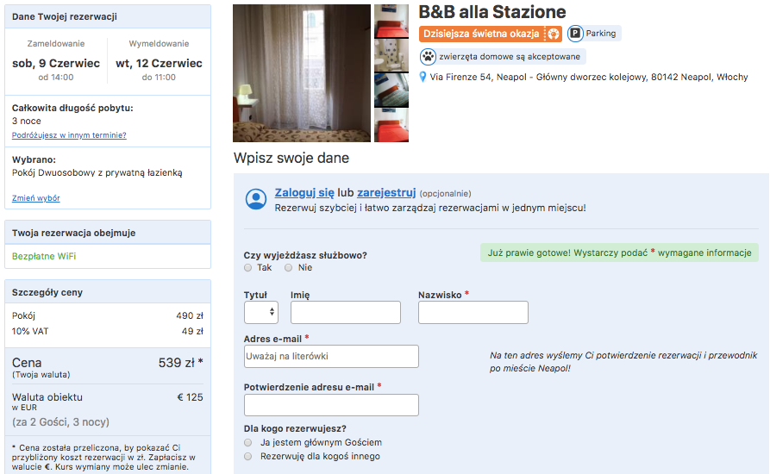Open the 'zarejestruj' link
The width and height of the screenshot is (770, 474).
386,193
